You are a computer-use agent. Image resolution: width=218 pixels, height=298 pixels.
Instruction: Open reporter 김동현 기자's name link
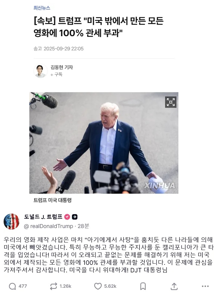click(62, 67)
